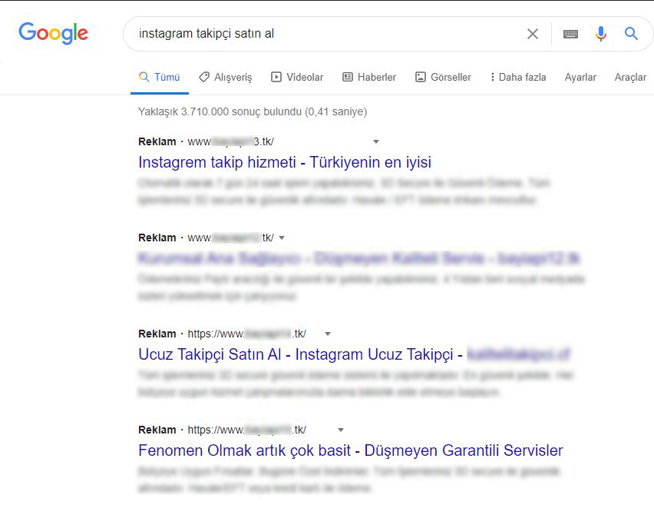The width and height of the screenshot is (654, 515).
Task: Expand the Daha fazla menu
Action: point(517,78)
